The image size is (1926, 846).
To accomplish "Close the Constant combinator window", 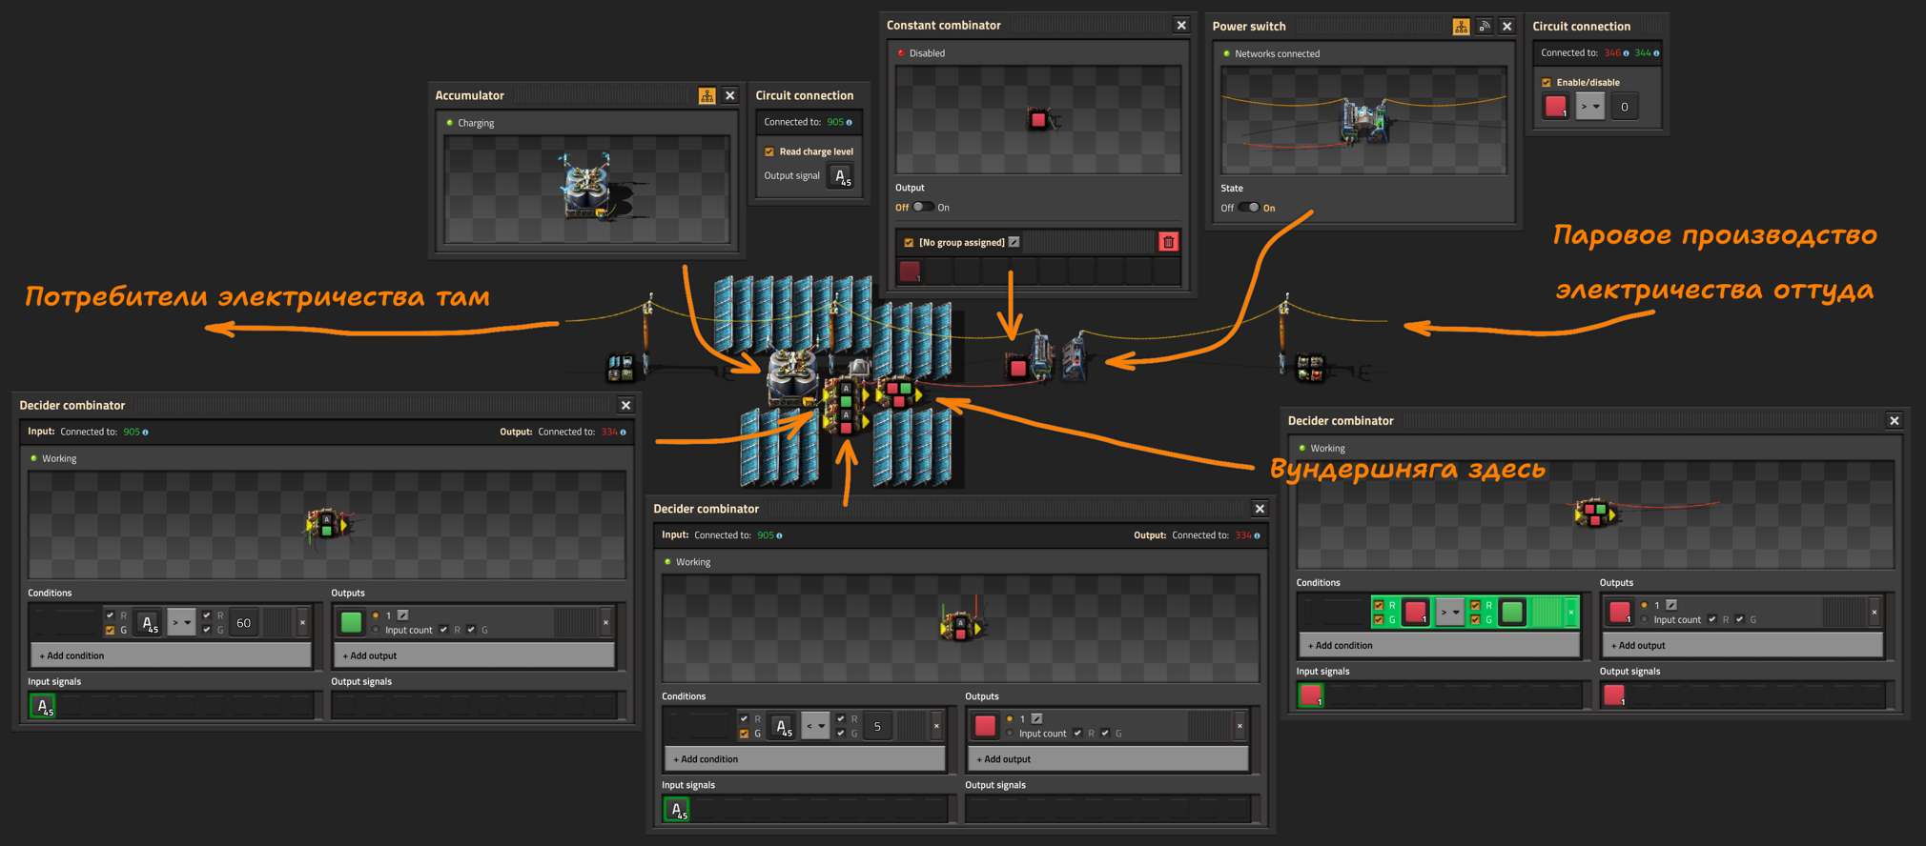I will point(1181,26).
